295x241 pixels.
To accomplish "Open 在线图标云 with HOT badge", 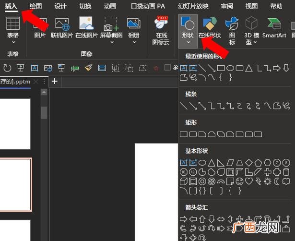I will 161,31.
